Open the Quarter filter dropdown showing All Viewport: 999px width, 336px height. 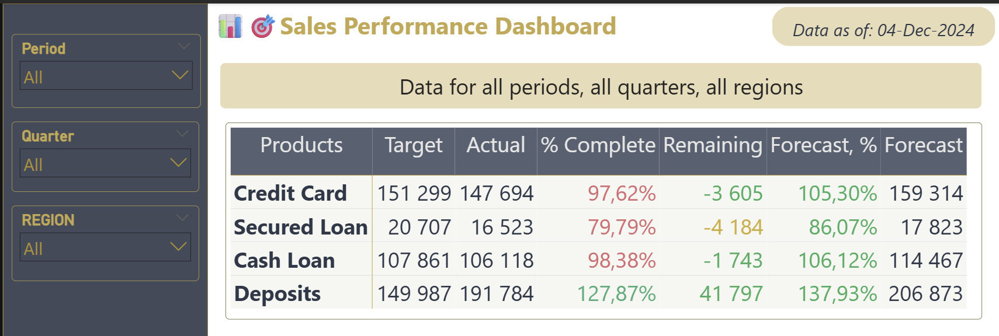coord(105,163)
